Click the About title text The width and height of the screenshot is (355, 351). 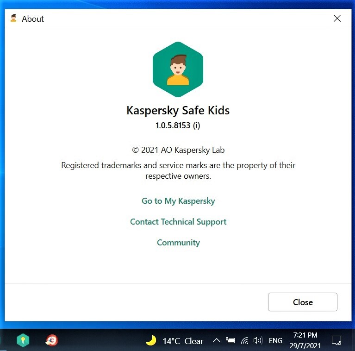32,19
